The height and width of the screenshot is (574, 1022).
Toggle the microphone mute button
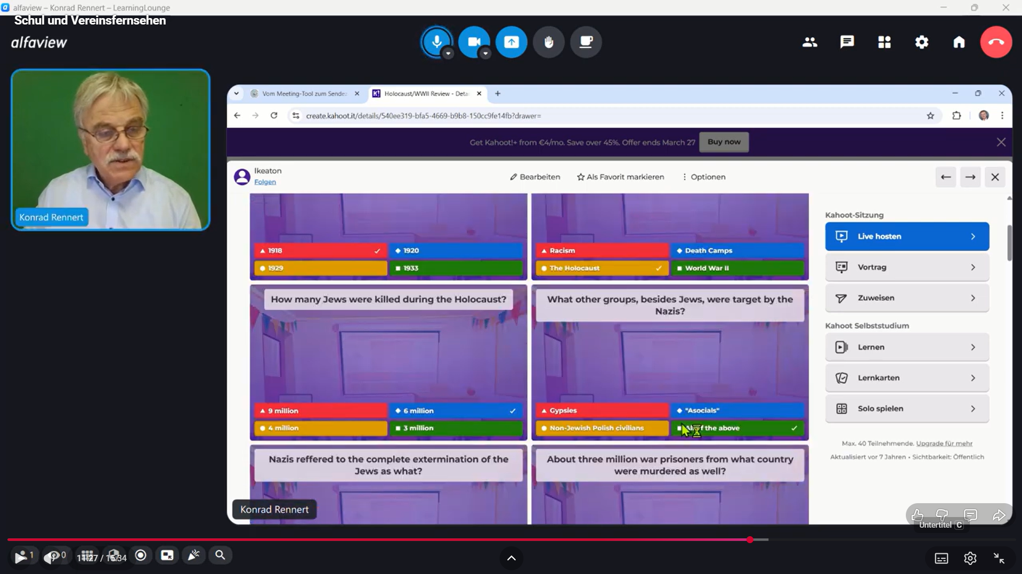[x=436, y=41]
